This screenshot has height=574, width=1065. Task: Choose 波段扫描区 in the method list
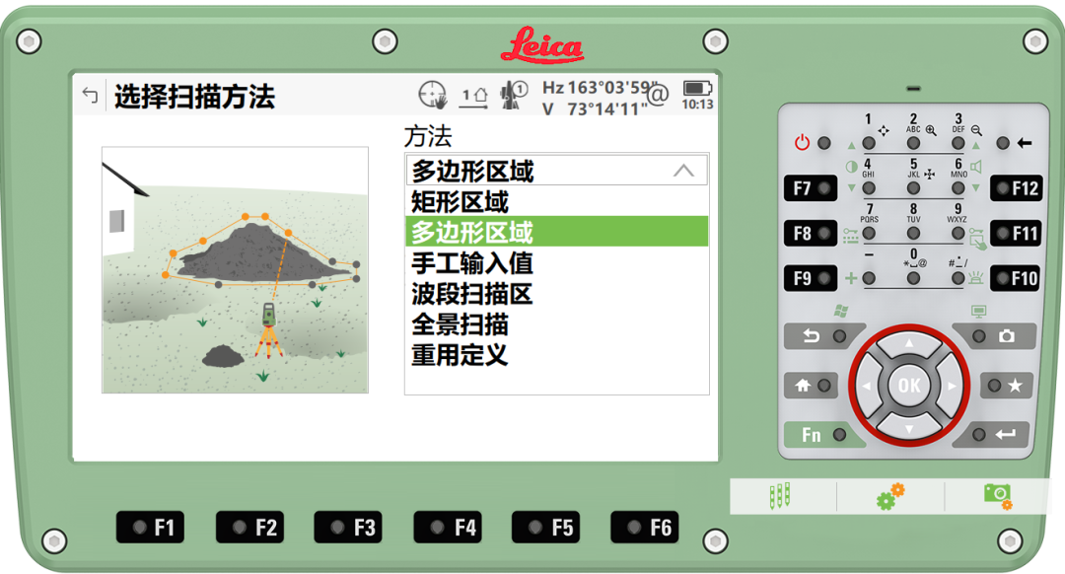point(556,294)
